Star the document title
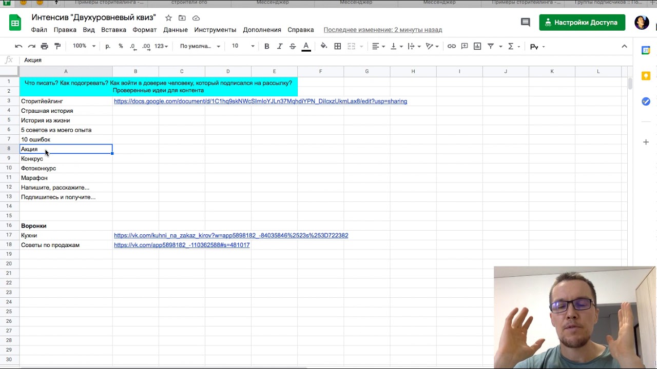 (x=168, y=18)
